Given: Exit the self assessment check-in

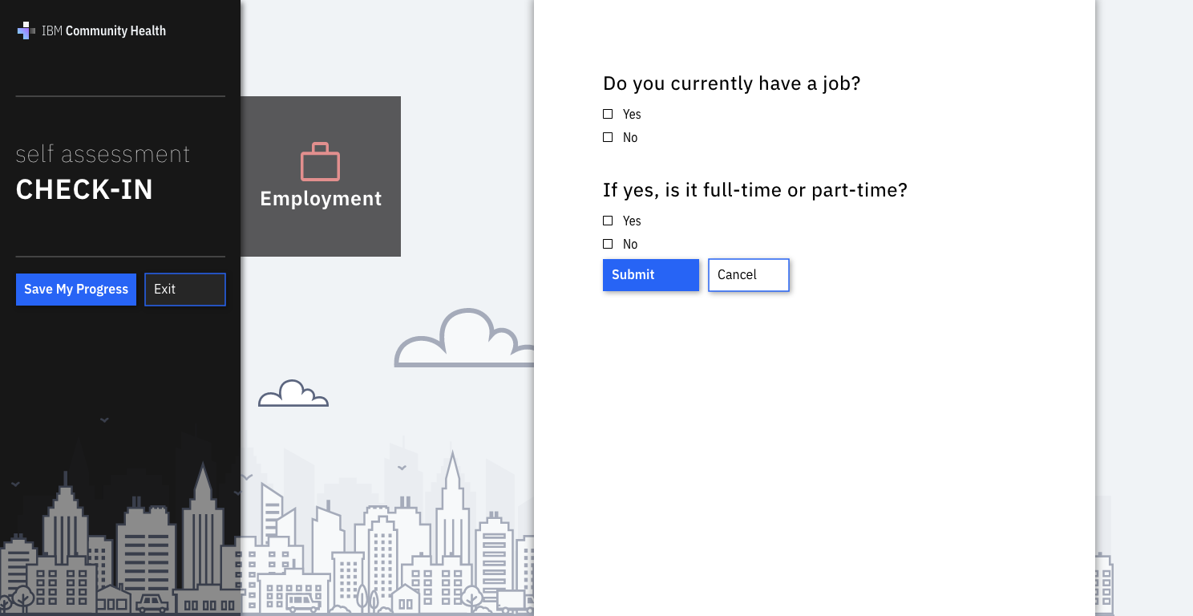Looking at the screenshot, I should pyautogui.click(x=184, y=290).
